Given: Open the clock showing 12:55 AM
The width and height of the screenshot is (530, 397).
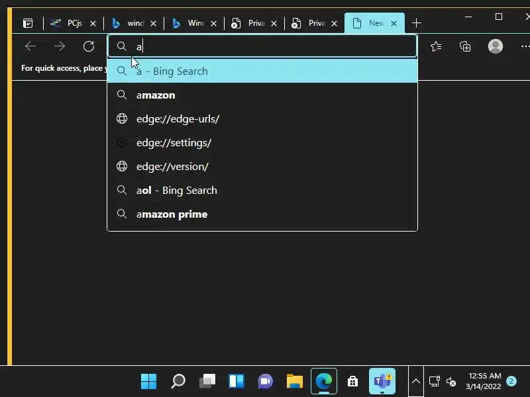Looking at the screenshot, I should pos(484,381).
